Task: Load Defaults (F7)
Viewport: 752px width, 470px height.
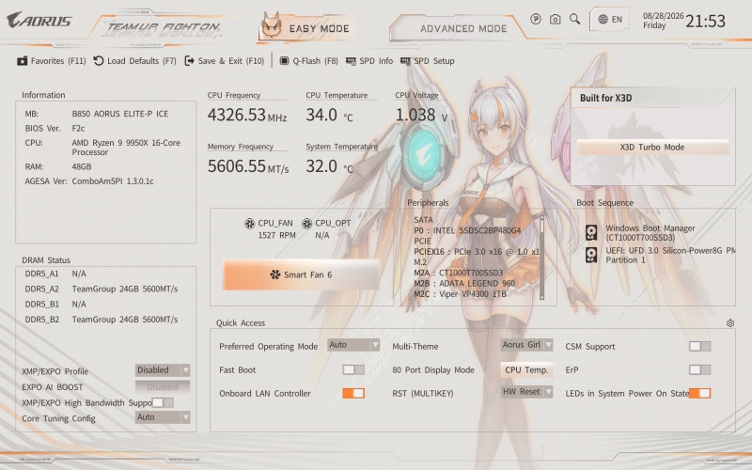Action: coord(134,61)
